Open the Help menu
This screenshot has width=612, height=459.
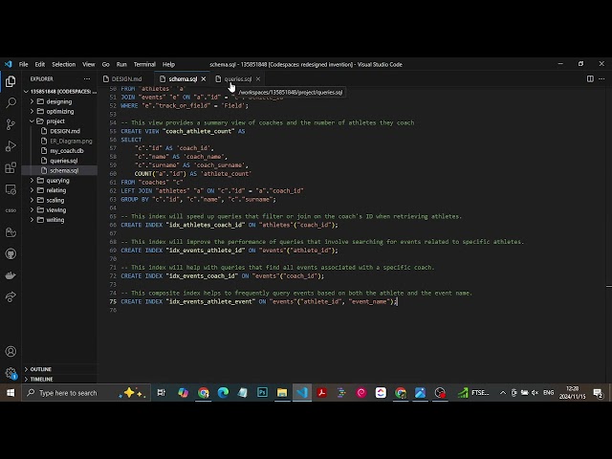[168, 64]
